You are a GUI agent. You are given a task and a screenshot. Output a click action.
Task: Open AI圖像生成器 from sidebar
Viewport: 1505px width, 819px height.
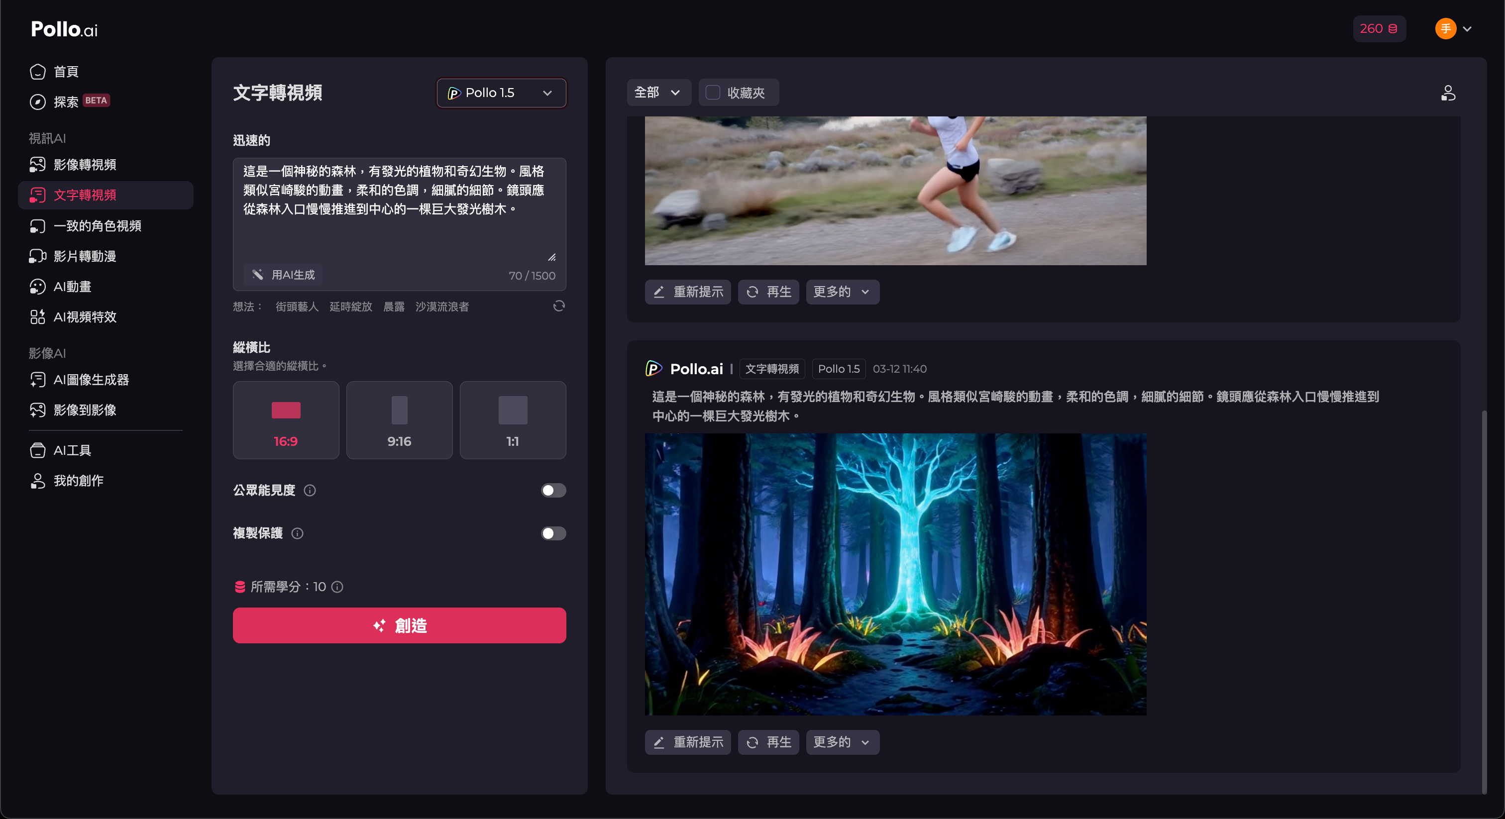click(91, 380)
